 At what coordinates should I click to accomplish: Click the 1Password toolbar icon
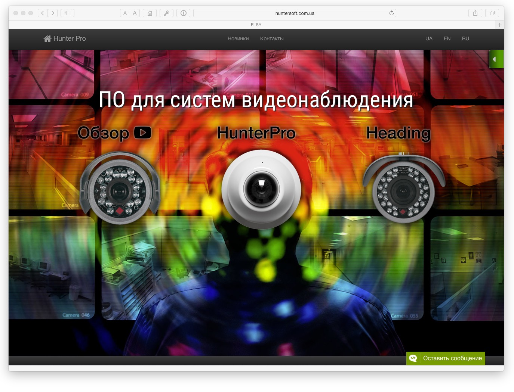coord(183,13)
